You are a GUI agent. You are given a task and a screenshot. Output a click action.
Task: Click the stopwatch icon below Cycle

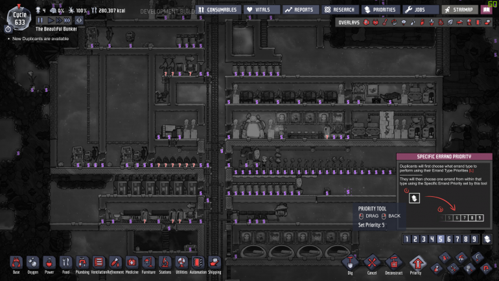click(8, 29)
